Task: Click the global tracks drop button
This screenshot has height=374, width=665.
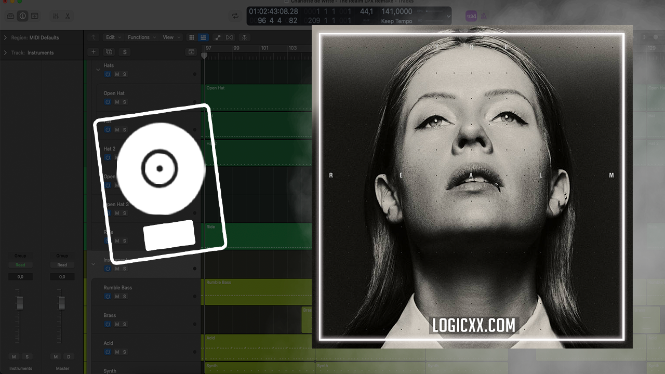Action: pyautogui.click(x=191, y=52)
